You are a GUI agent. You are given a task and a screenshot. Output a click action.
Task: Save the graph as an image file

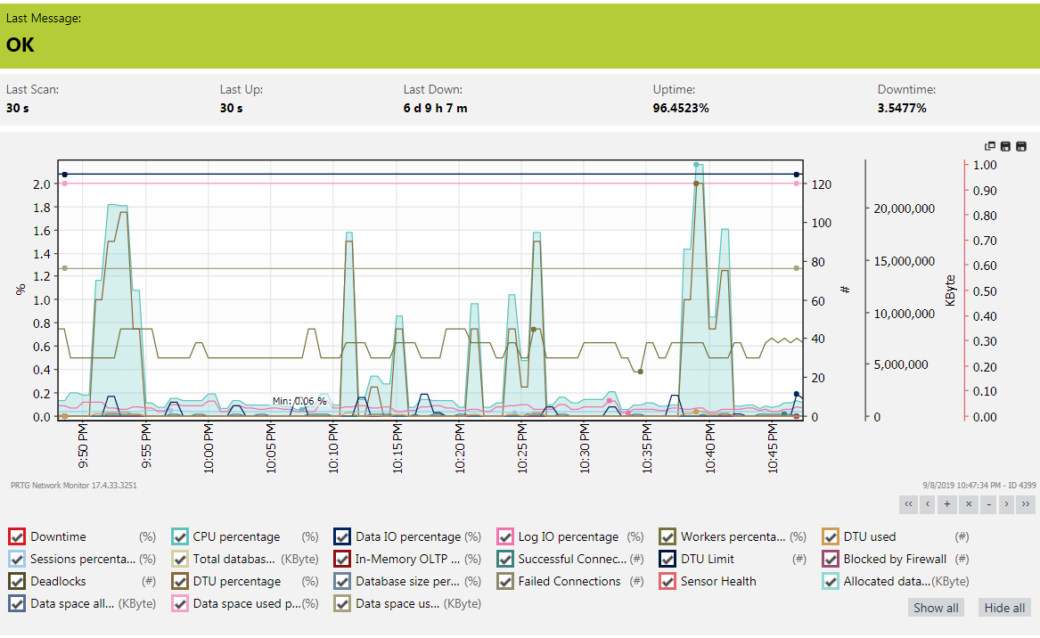click(1005, 146)
